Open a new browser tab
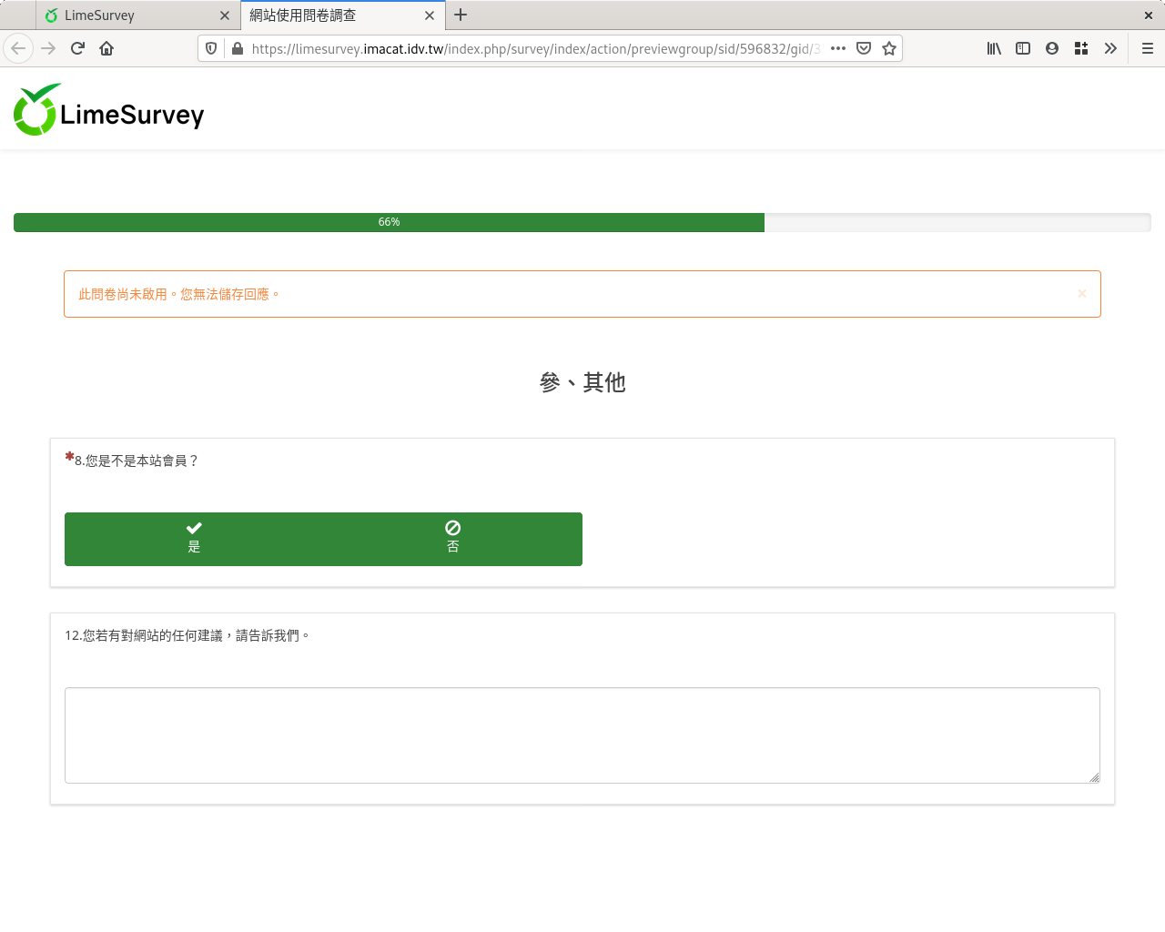 [x=461, y=15]
